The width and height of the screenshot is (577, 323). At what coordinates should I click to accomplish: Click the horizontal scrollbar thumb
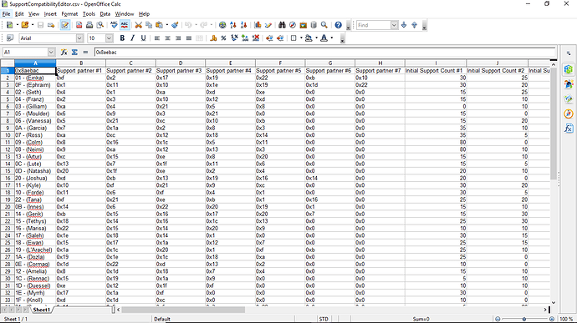(x=183, y=310)
